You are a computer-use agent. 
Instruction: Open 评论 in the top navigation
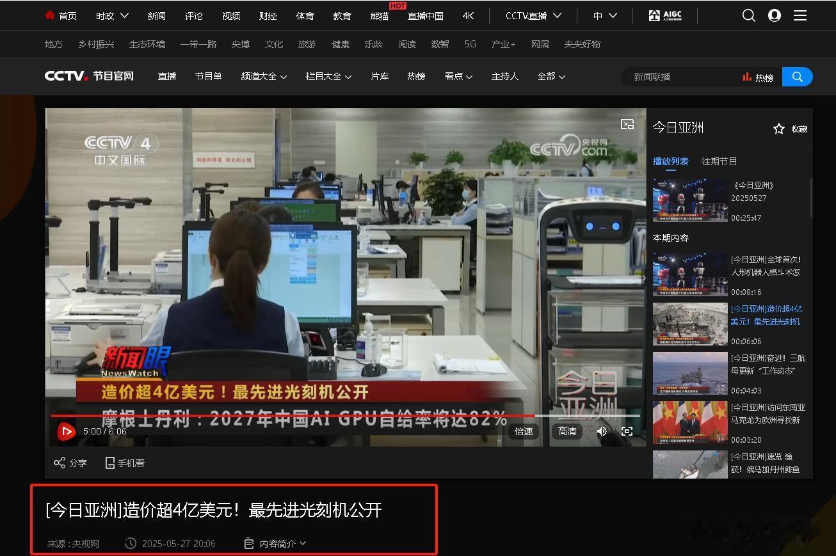[x=194, y=15]
